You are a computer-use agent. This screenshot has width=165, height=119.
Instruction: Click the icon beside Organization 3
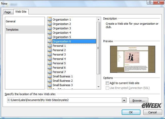(x=50, y=28)
